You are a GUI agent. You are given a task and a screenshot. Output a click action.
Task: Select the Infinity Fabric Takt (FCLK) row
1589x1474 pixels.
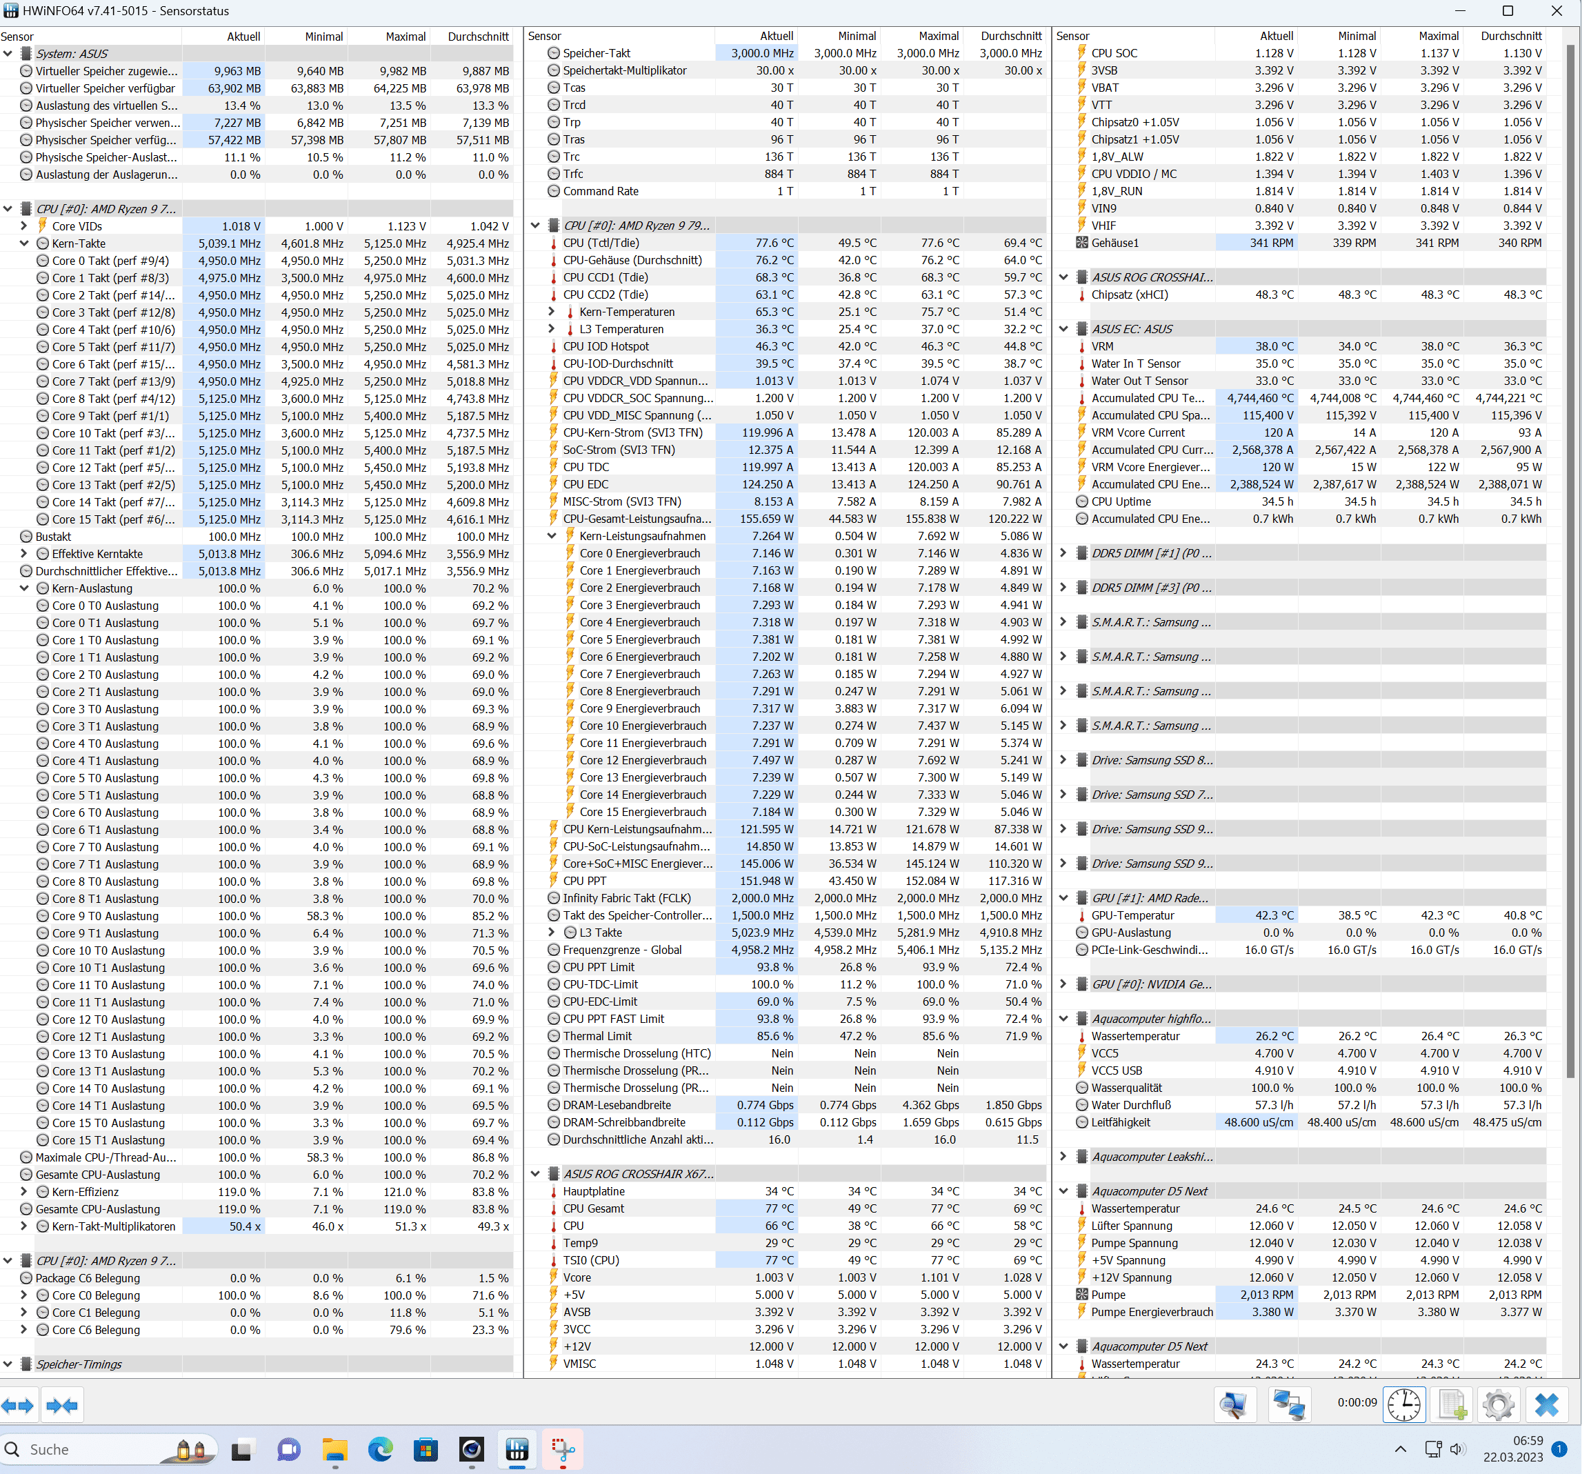(x=786, y=898)
